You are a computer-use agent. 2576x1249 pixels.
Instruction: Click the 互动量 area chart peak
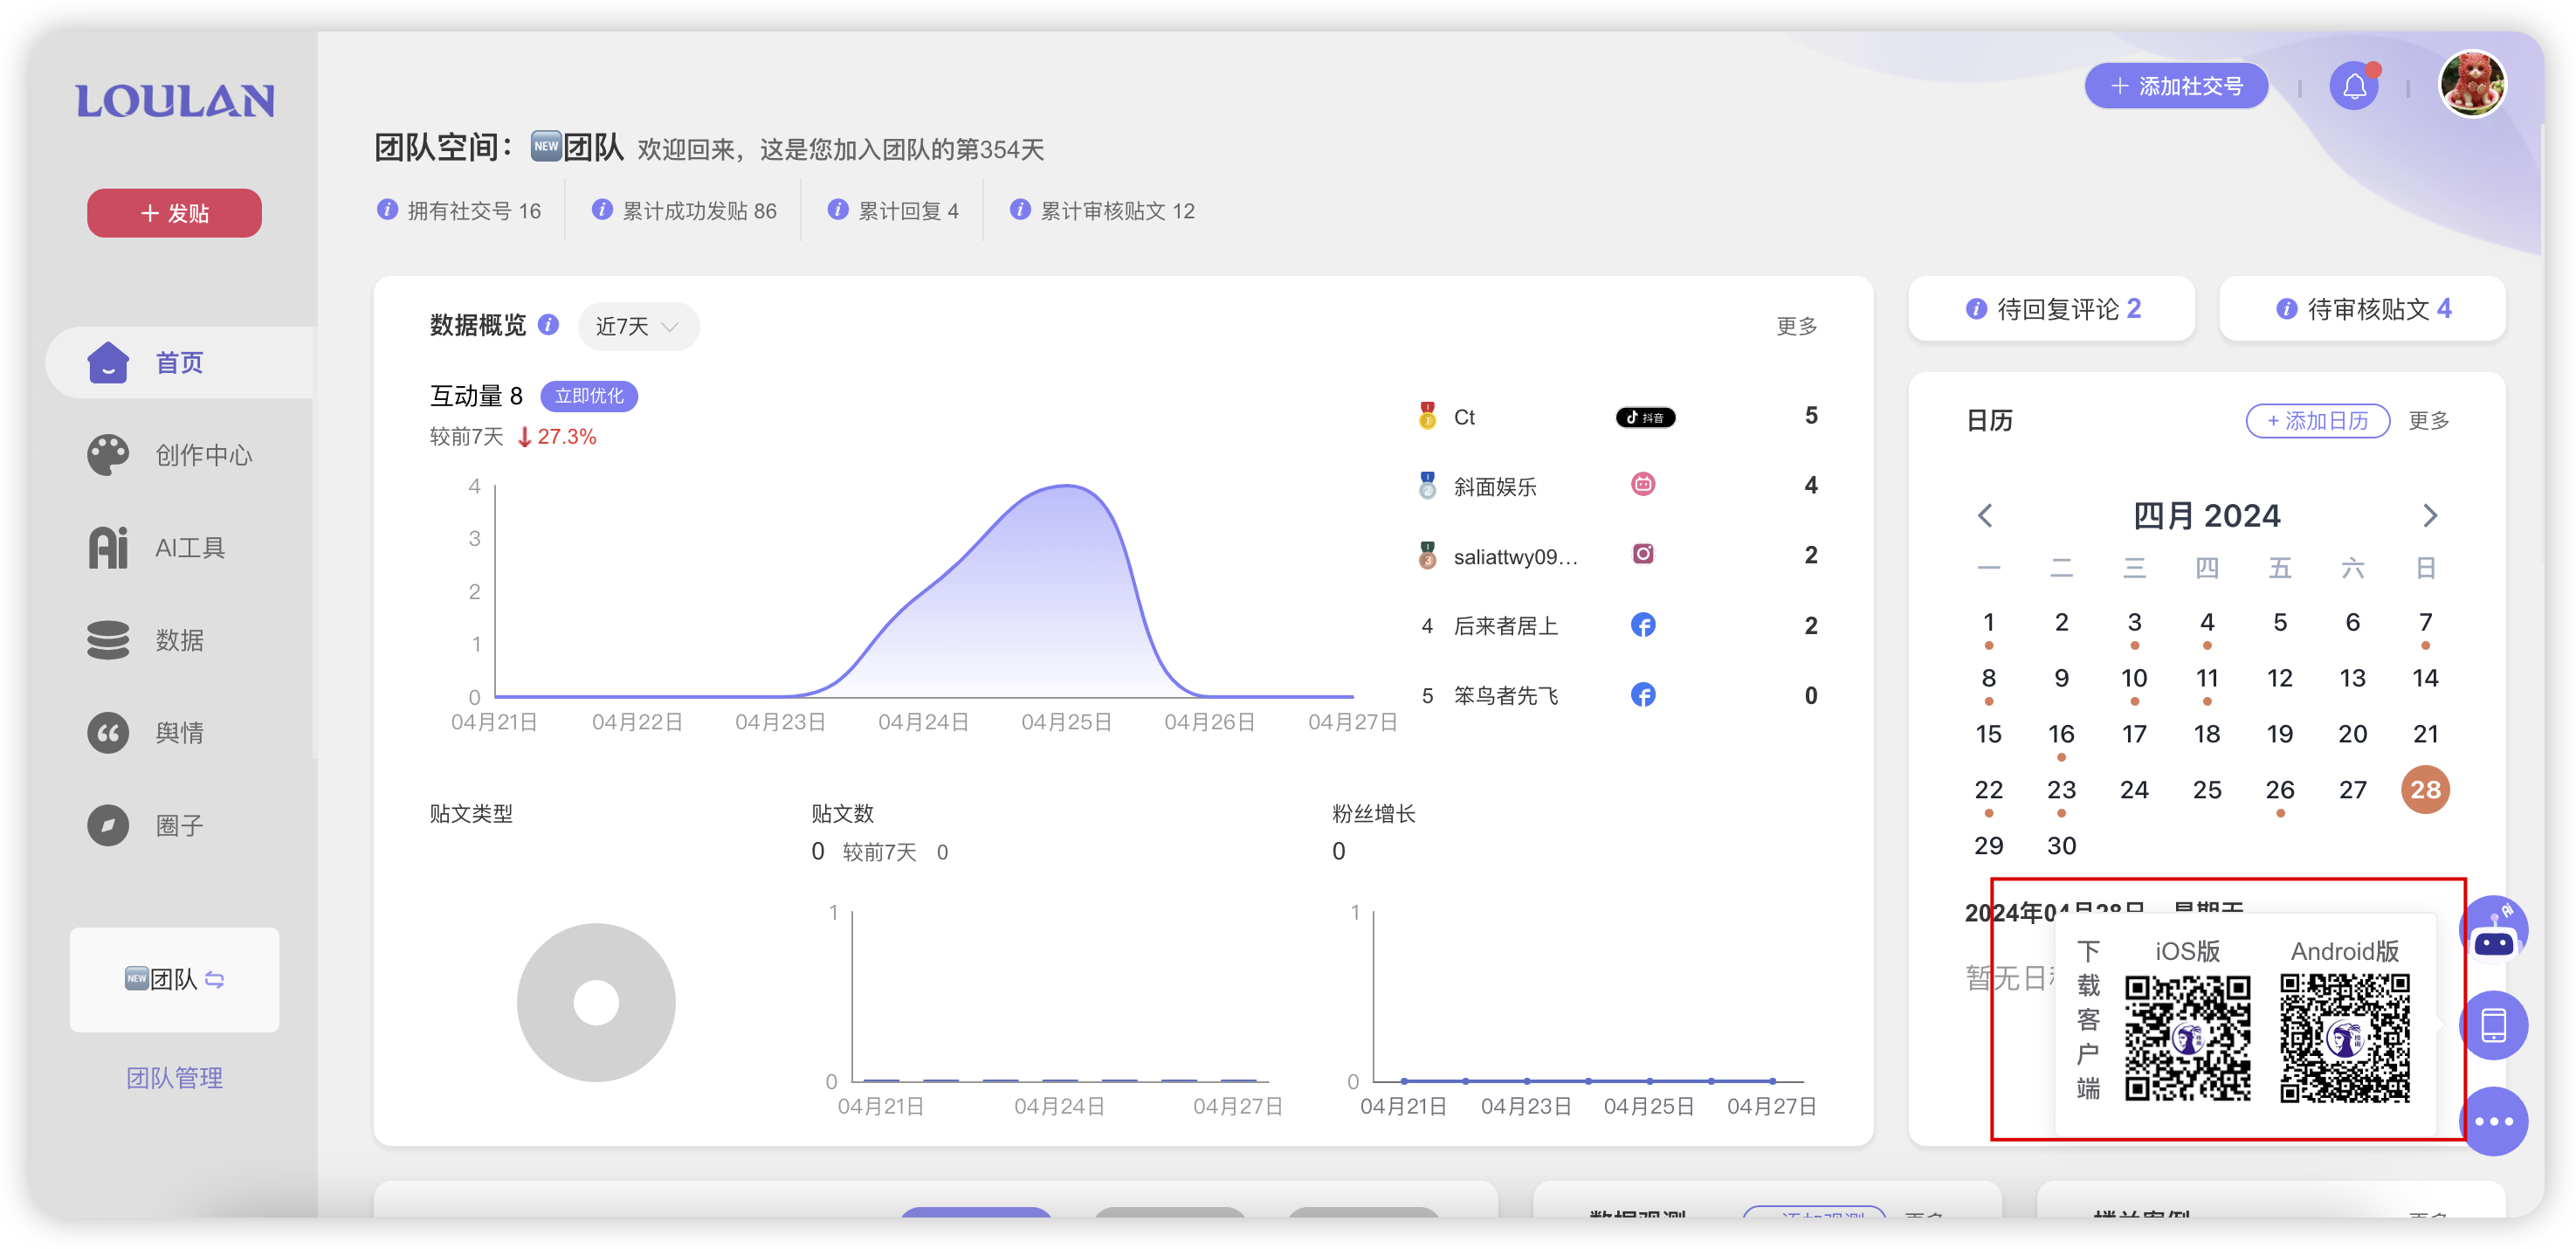1066,487
